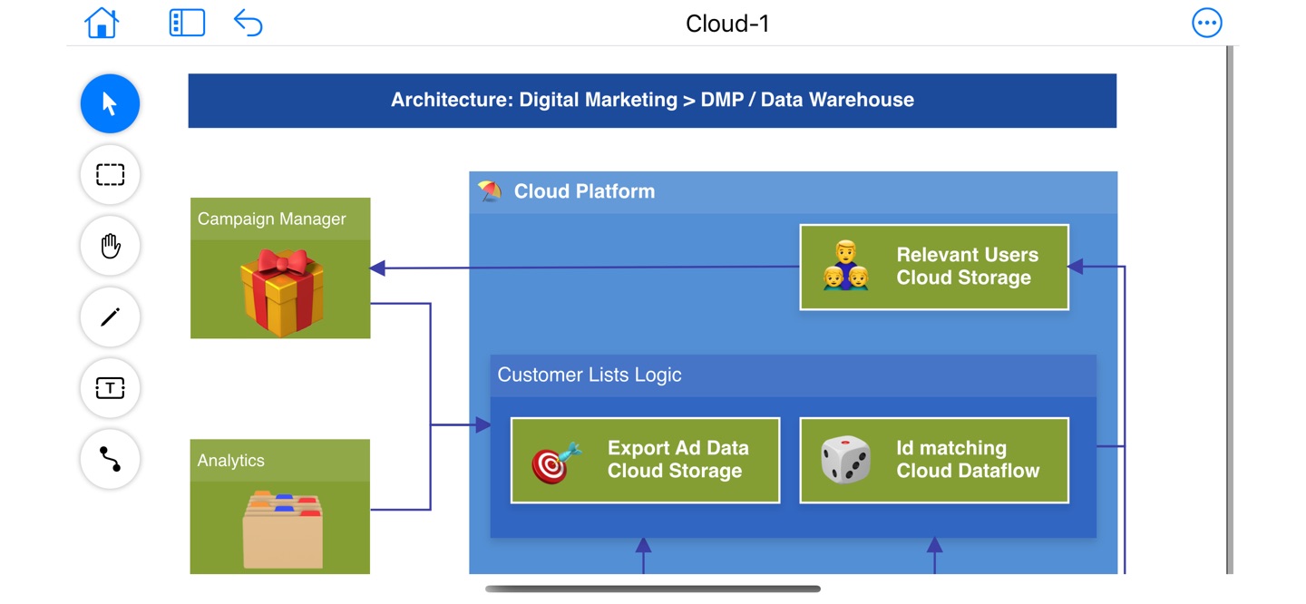Open the more options ellipsis menu

[x=1207, y=23]
